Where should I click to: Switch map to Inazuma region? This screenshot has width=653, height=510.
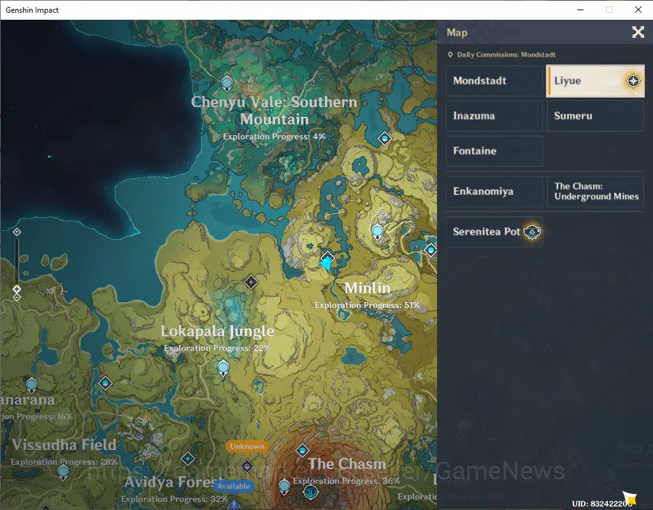pos(494,116)
